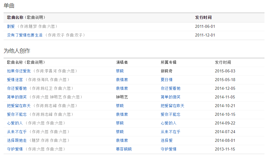
Task: Click the release date 2011-06-01
Action: click(205, 27)
